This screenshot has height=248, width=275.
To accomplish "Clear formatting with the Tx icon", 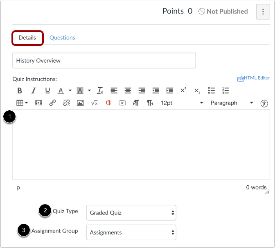I will (x=100, y=91).
